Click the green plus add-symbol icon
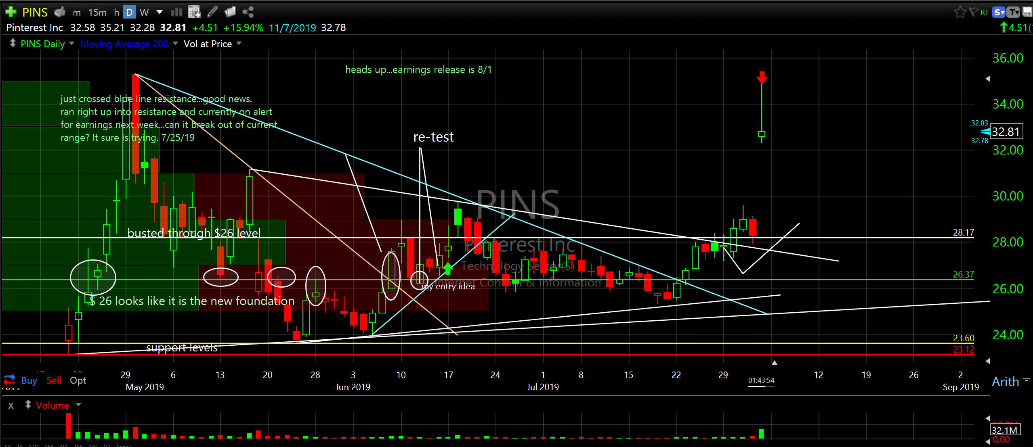1033x447 pixels. pyautogui.click(x=10, y=12)
